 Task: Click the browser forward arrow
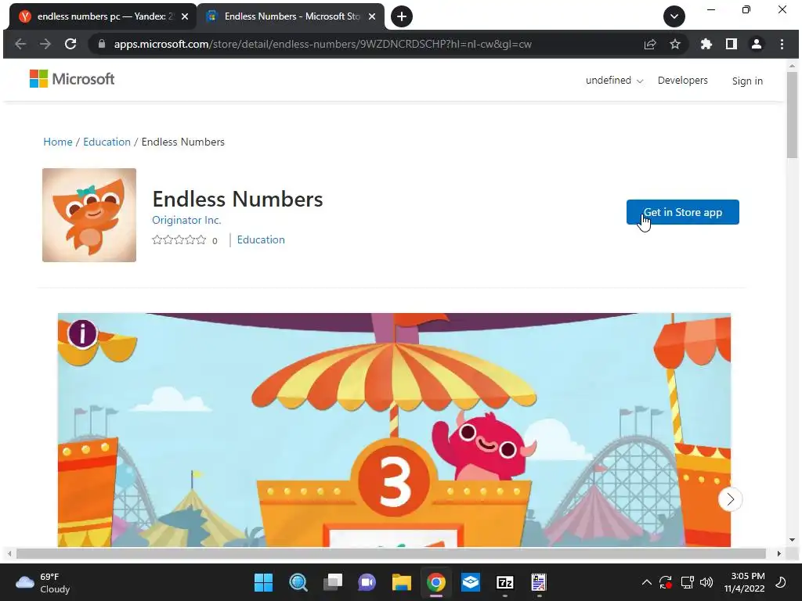point(45,45)
